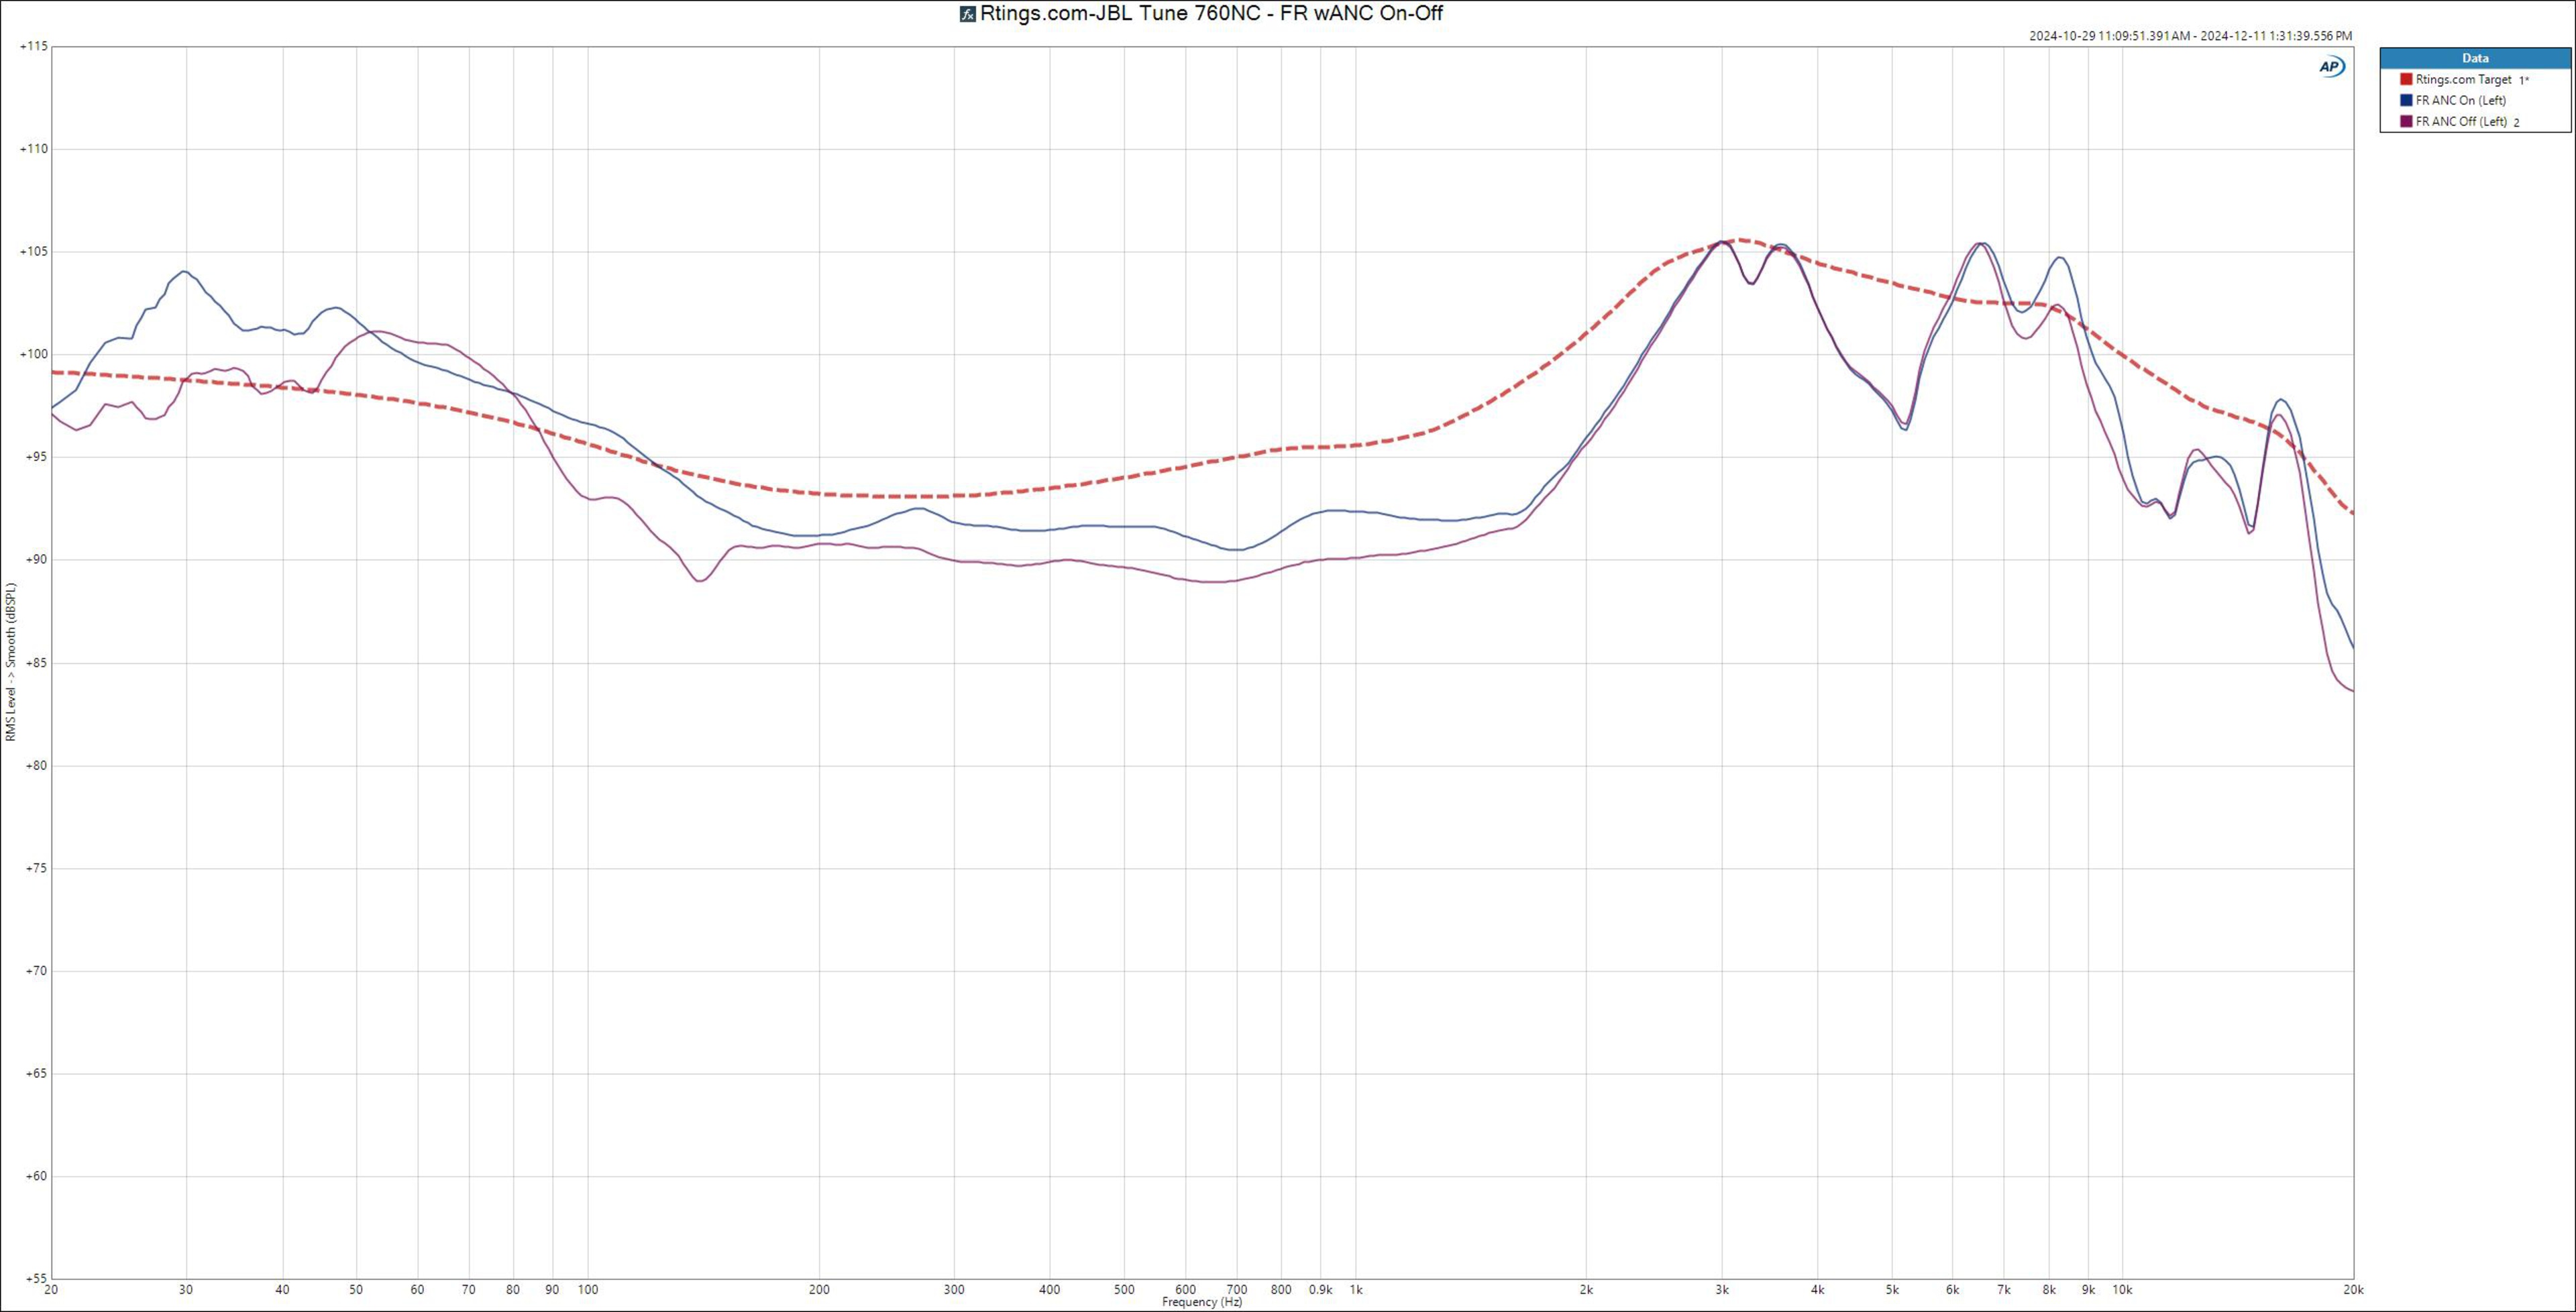The width and height of the screenshot is (2576, 1312).
Task: Click the measurement date range timestamp text
Action: click(2190, 36)
